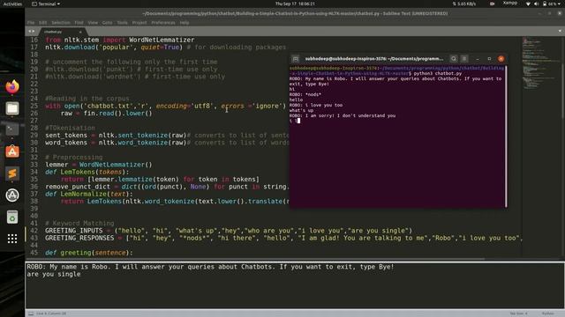Click the network speed indicator
The width and height of the screenshot is (565, 317).
click(464, 4)
